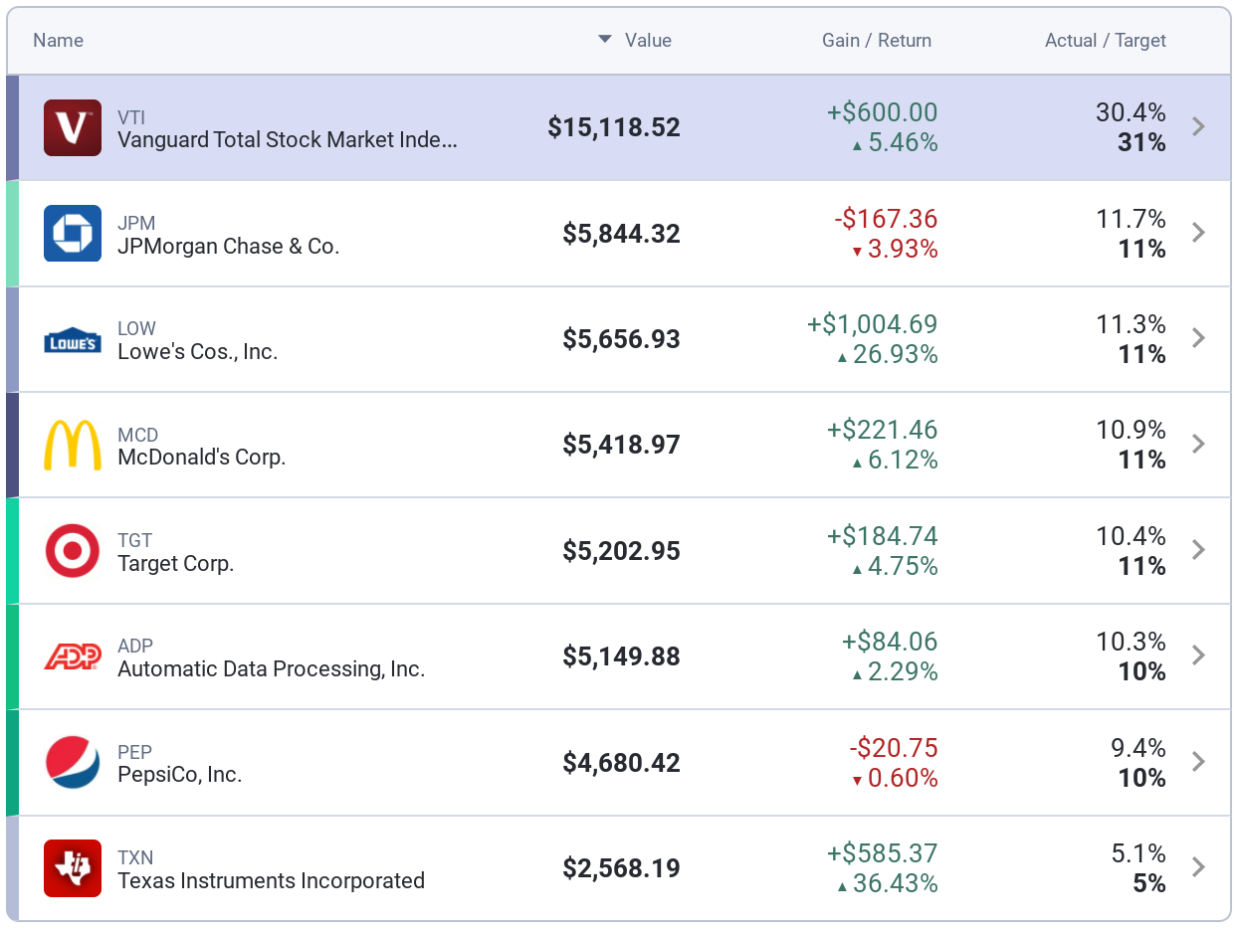Toggle sort arrow beside Value header
The height and width of the screenshot is (933, 1238).
tap(604, 40)
